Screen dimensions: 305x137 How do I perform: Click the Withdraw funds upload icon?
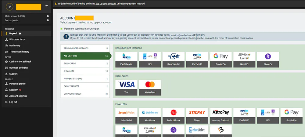(x=6, y=39)
